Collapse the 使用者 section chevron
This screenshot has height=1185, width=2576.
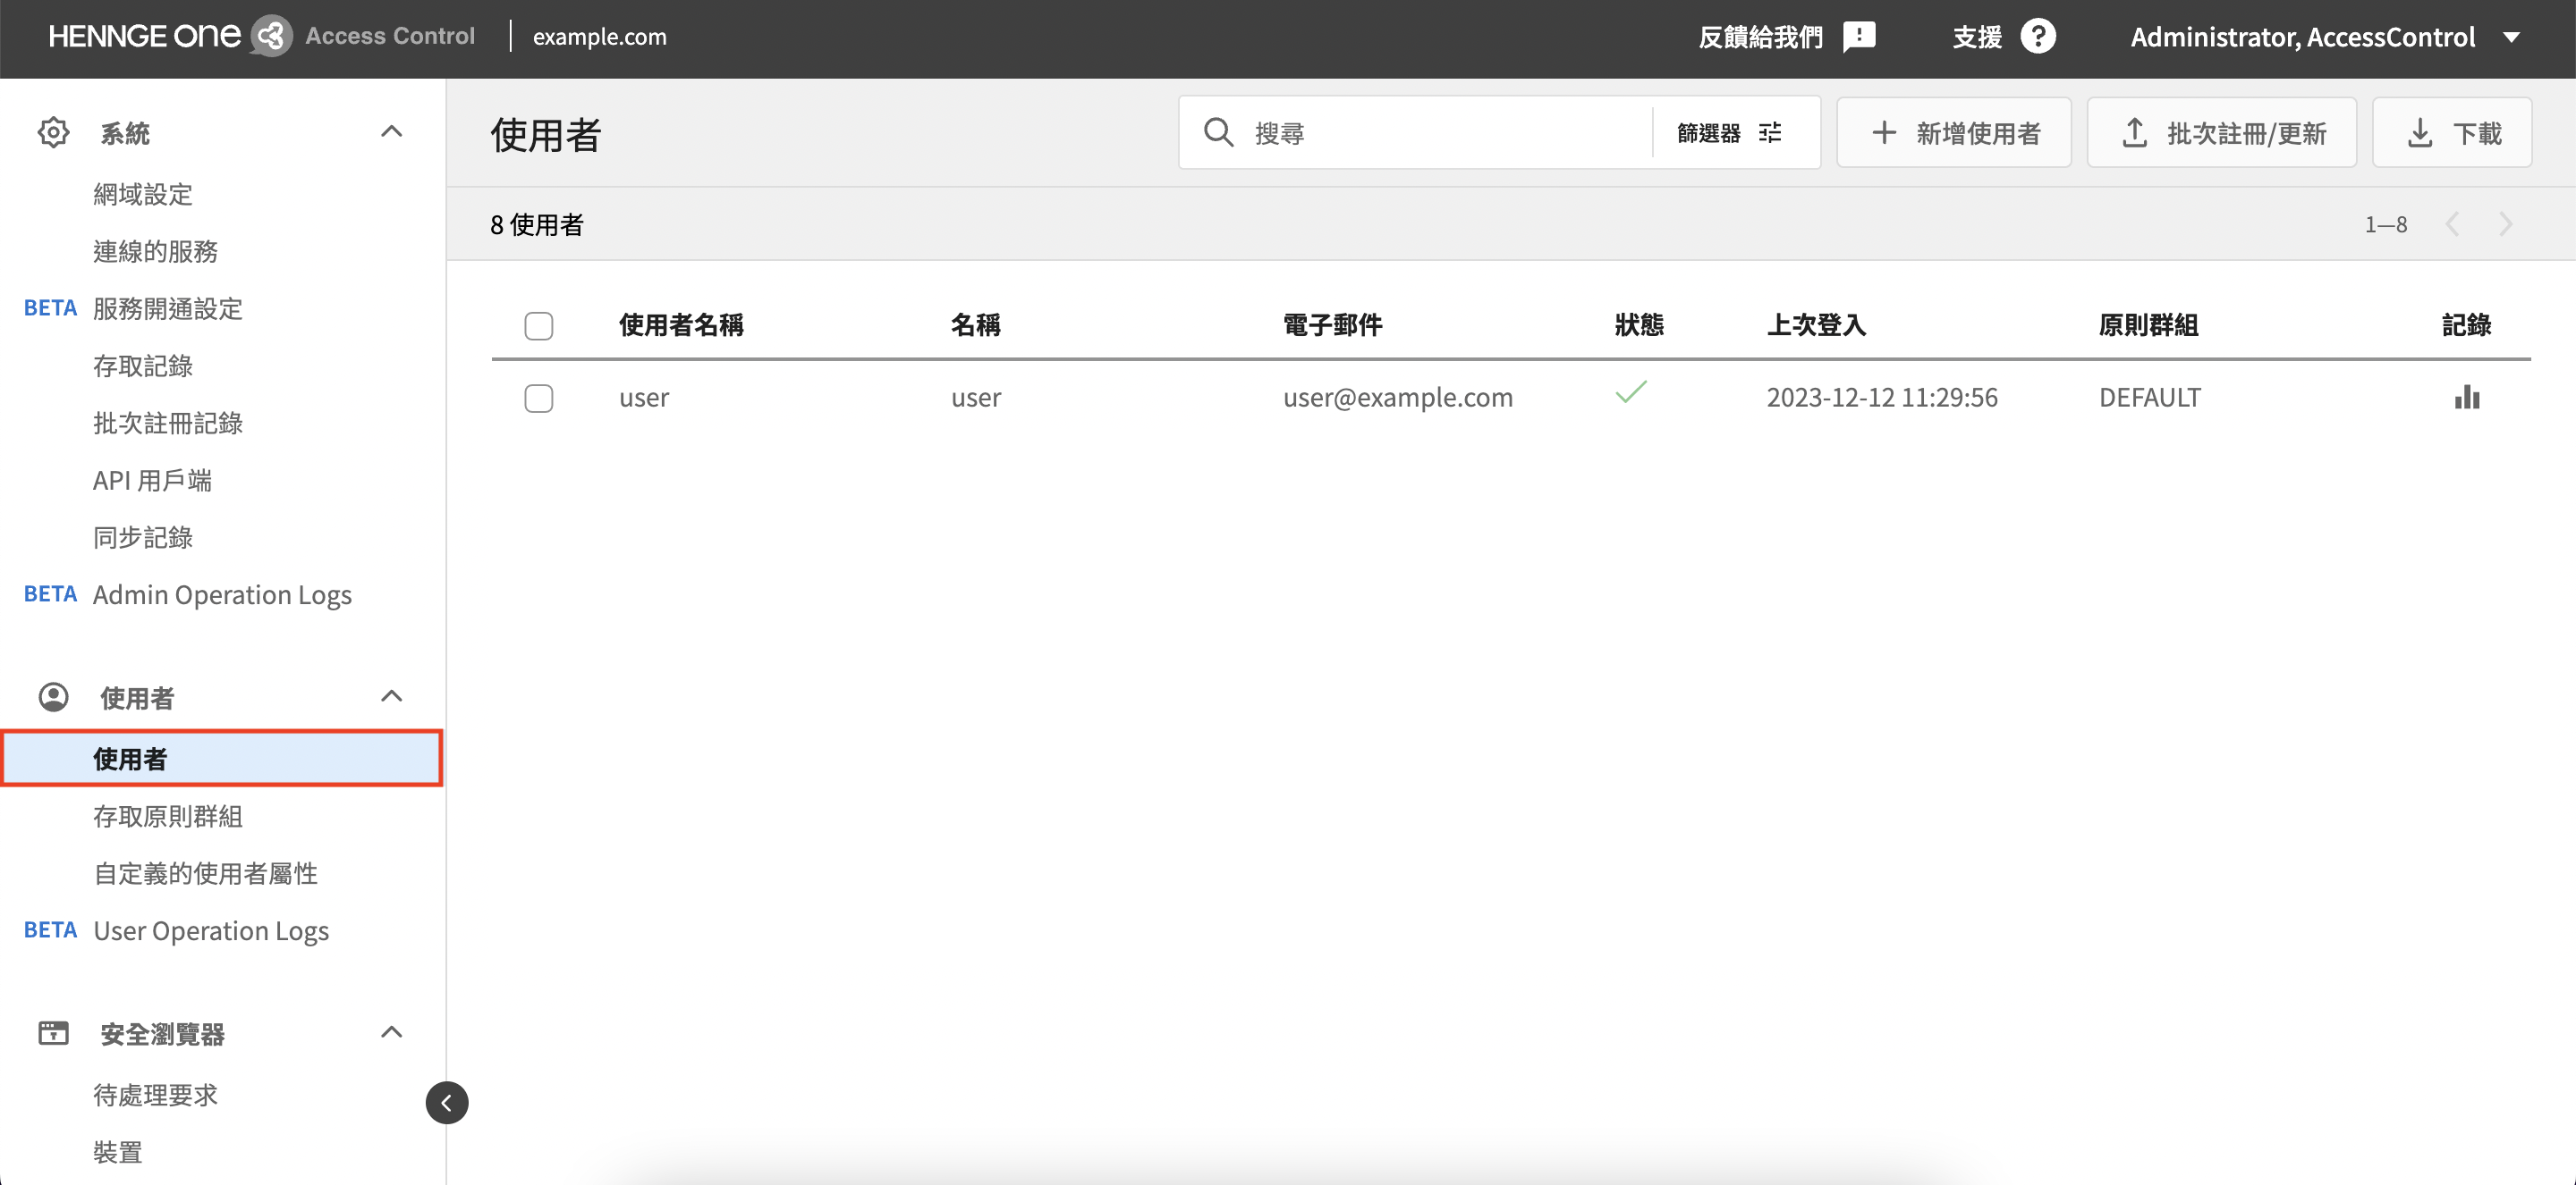[392, 696]
